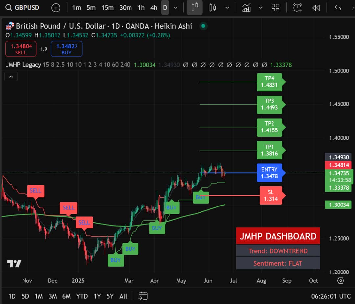Image resolution: width=355 pixels, height=304 pixels.
Task: Click the Sentiment: FLAT row
Action: point(278,263)
